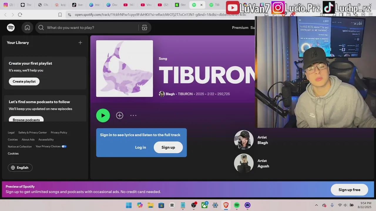This screenshot has height=211, width=376.
Task: Click browser back arrow
Action: tap(6, 15)
